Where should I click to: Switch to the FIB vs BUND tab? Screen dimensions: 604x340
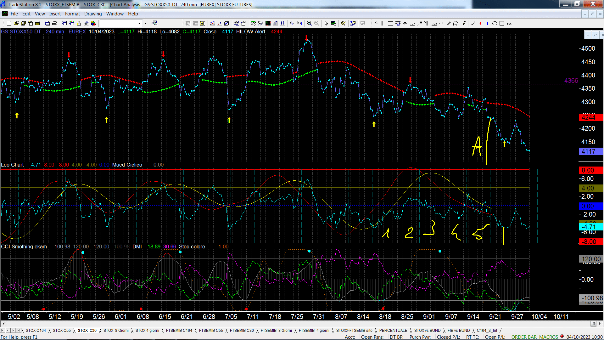459,331
